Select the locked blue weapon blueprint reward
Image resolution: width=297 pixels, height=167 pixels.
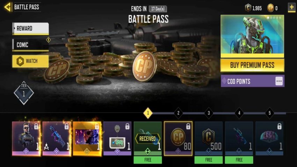point(57,139)
